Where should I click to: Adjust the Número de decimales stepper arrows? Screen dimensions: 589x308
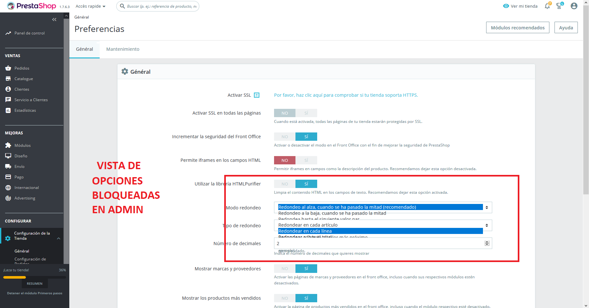click(487, 243)
